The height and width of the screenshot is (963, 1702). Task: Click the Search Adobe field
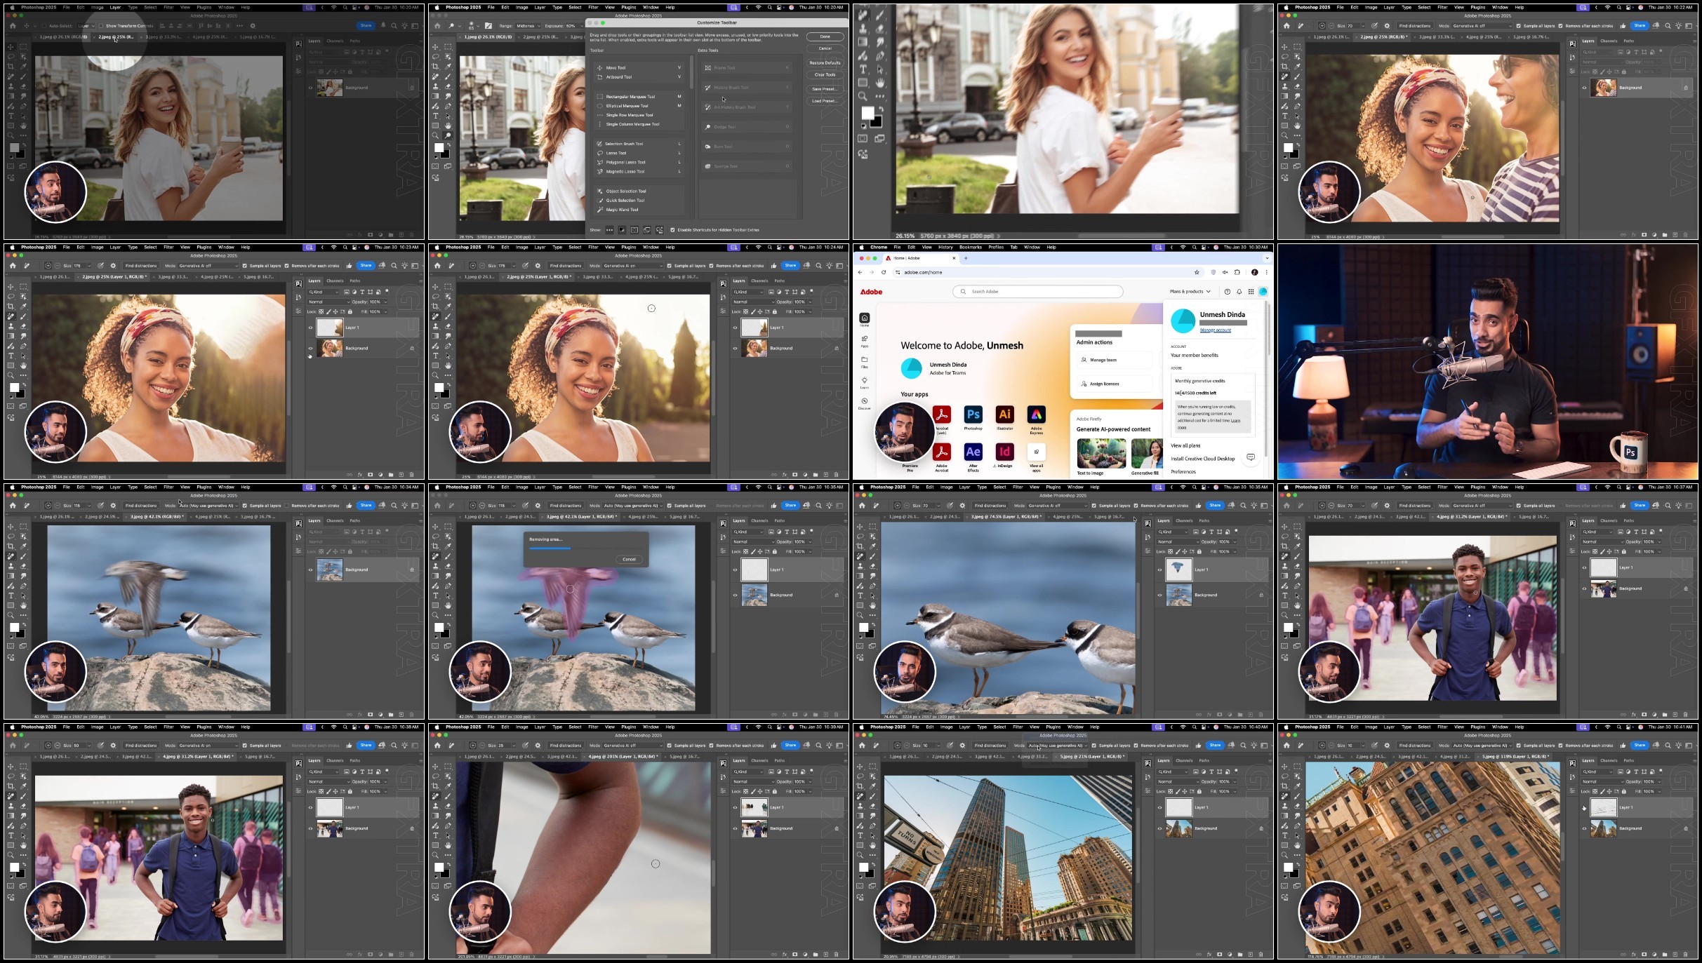click(x=1038, y=292)
